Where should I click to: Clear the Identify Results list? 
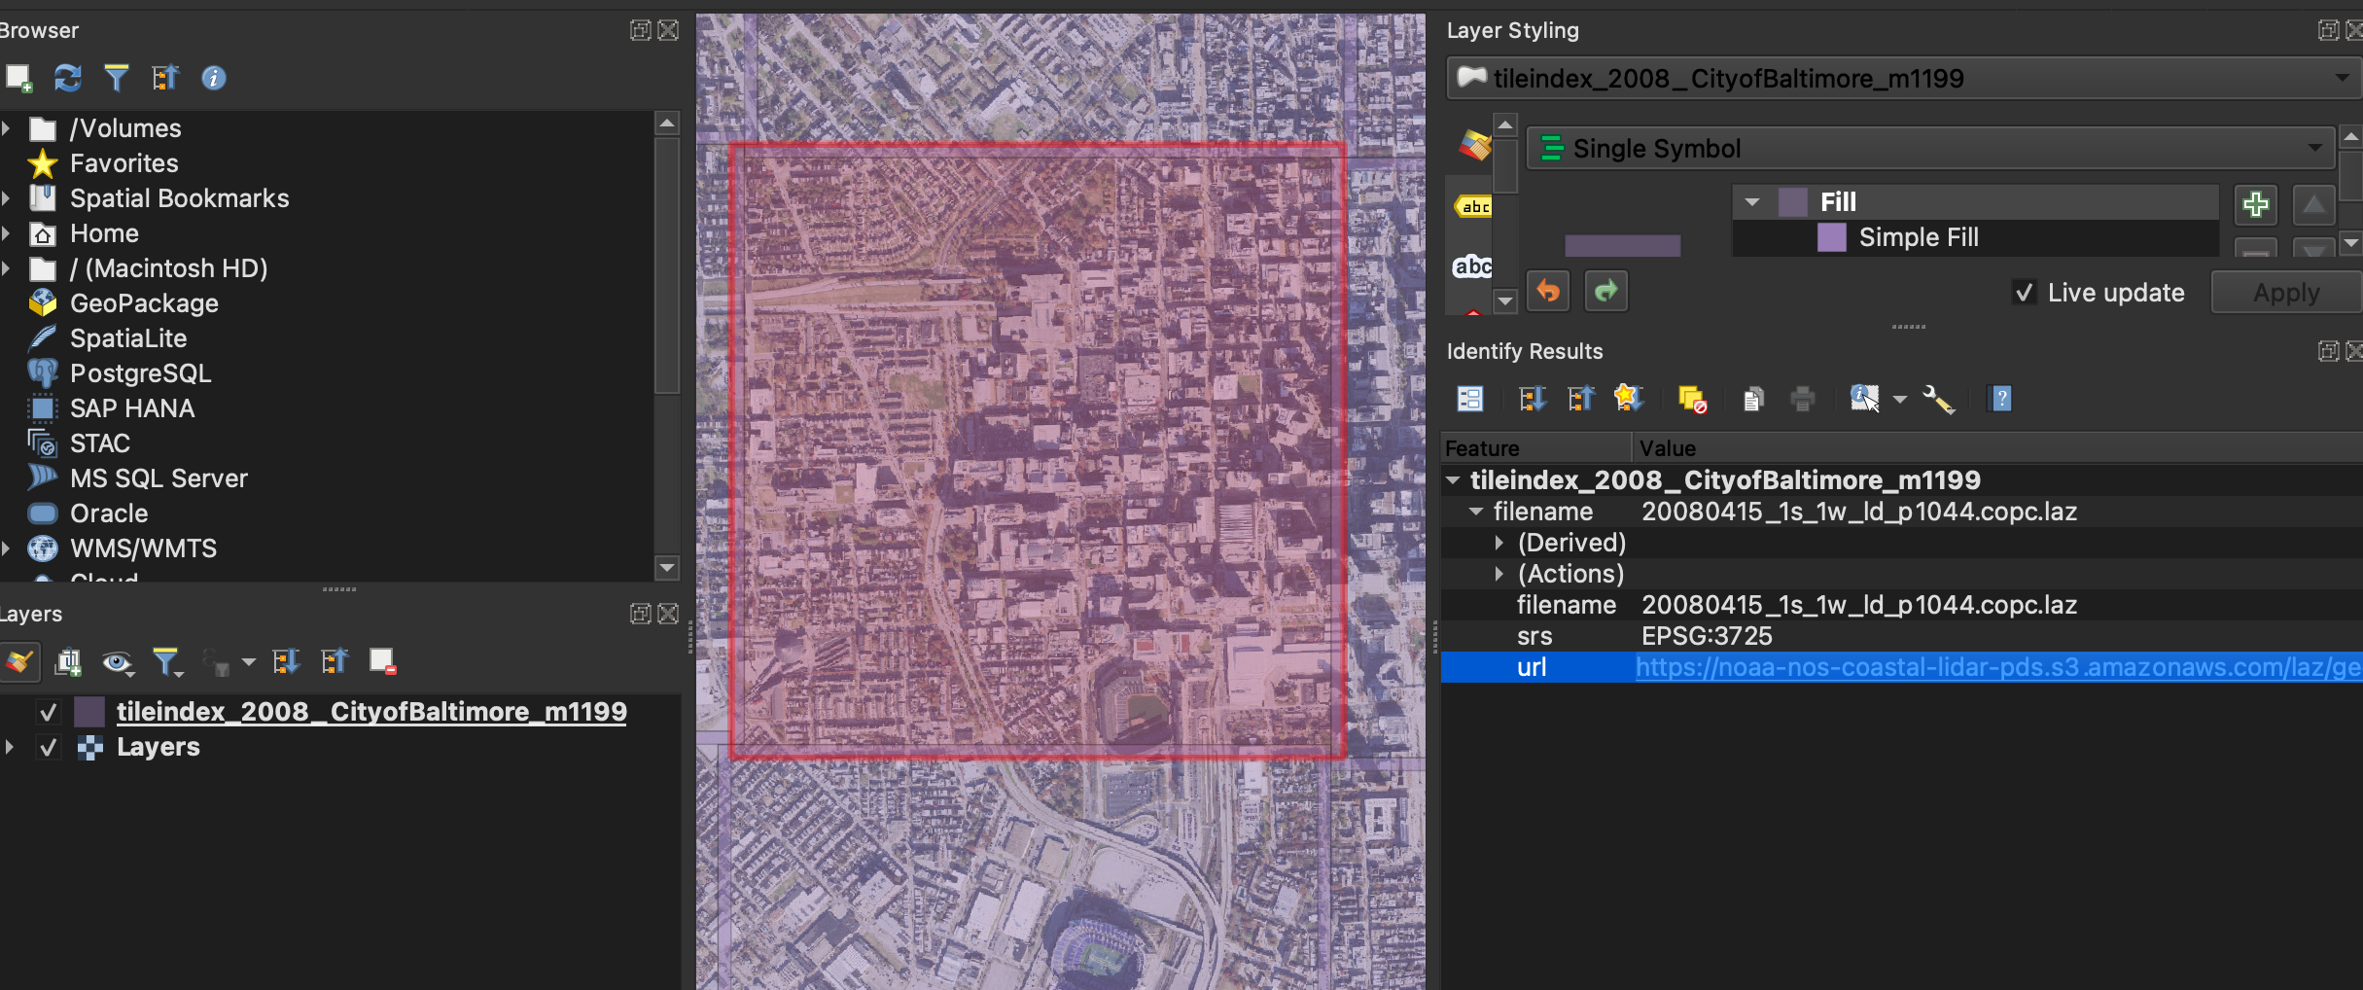[1692, 398]
